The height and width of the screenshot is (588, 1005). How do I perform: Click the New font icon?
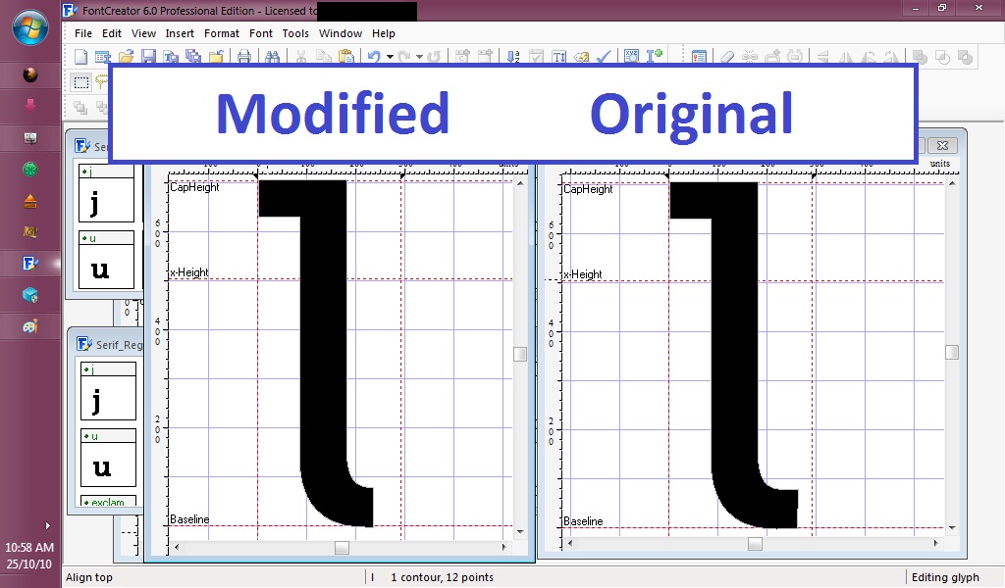80,57
